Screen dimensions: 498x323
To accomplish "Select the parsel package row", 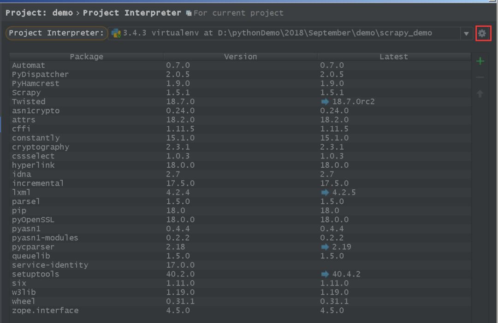I will tap(240, 202).
